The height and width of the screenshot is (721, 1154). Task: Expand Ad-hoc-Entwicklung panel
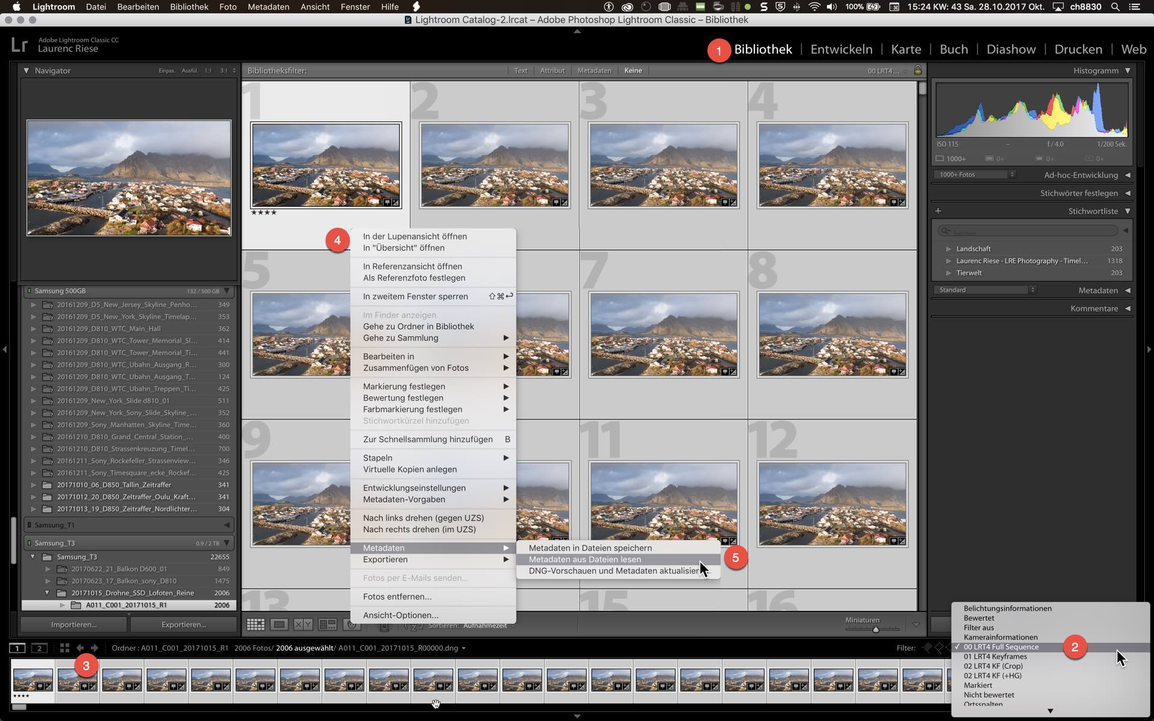pos(1128,175)
